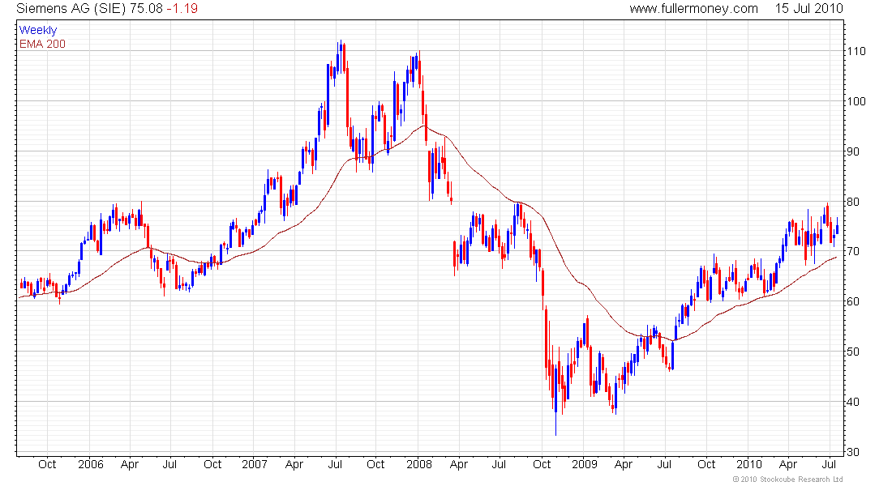Click the 2007 year axis label
This screenshot has height=486, width=892.
click(x=255, y=464)
